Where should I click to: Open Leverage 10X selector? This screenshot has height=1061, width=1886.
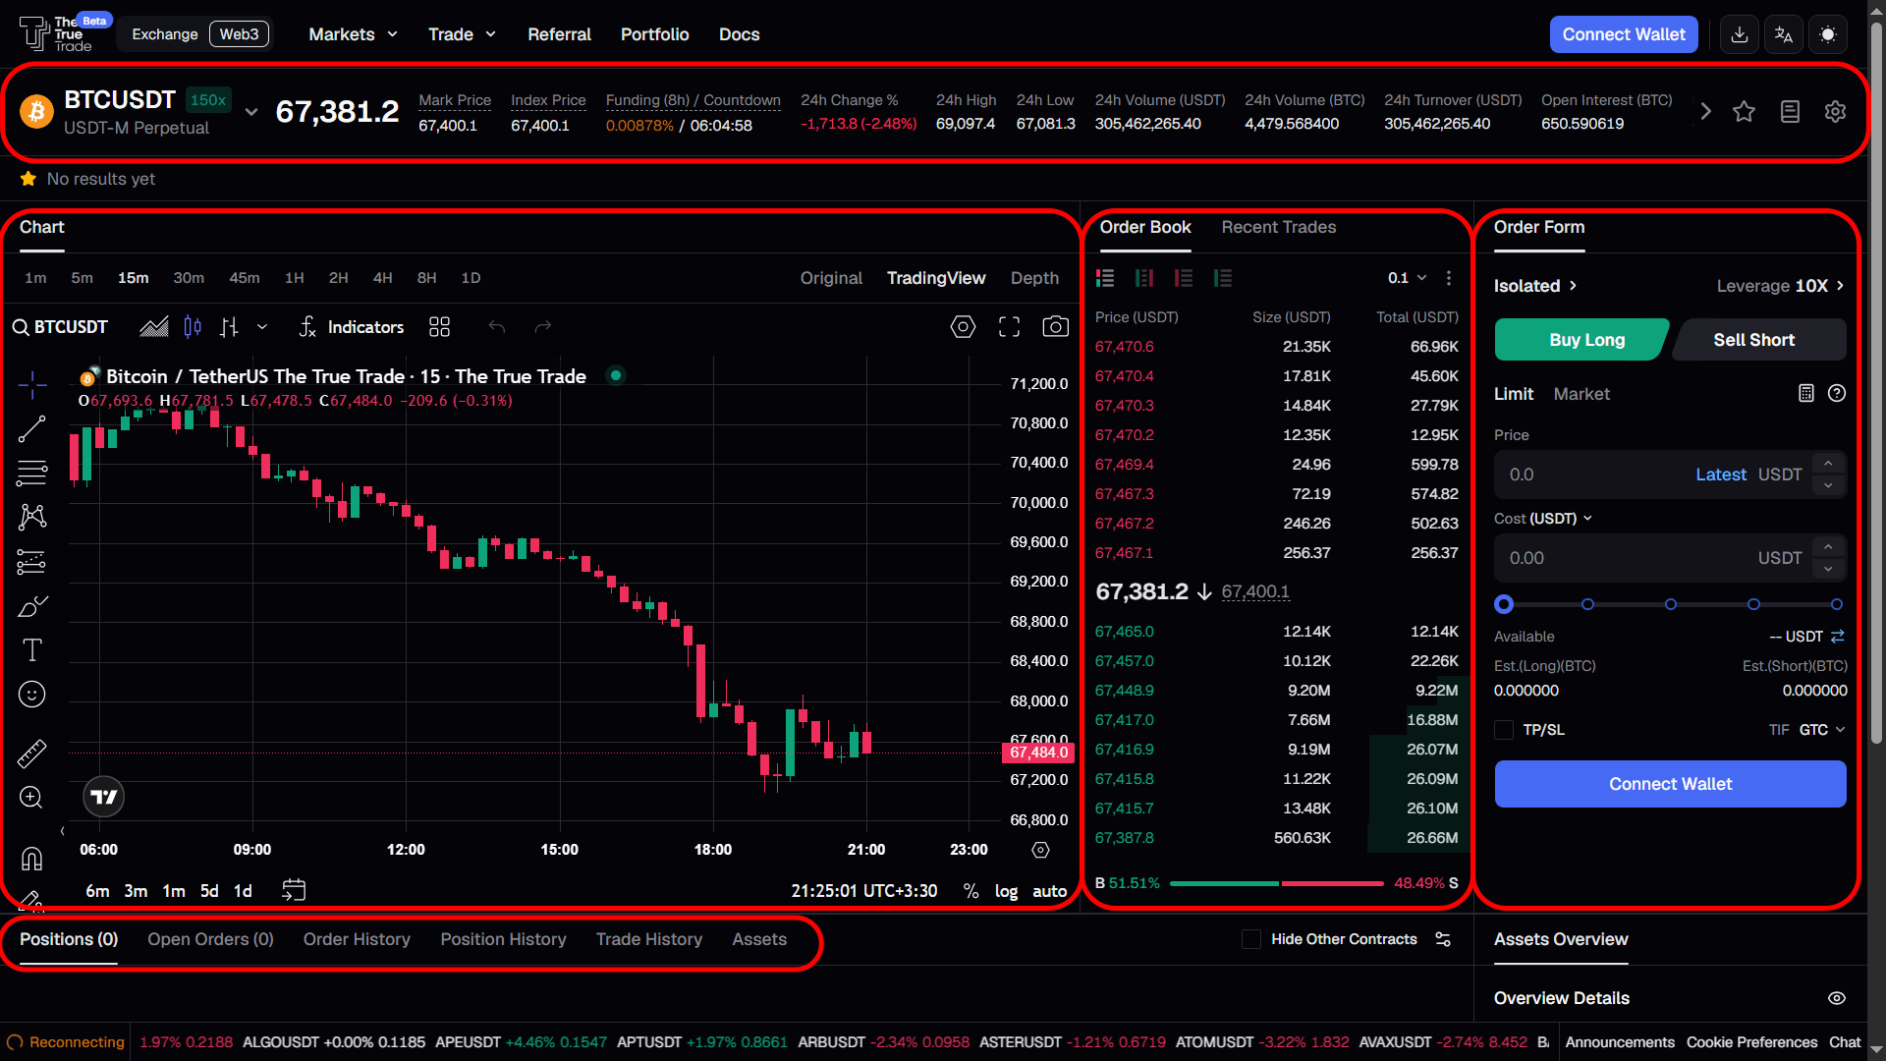tap(1780, 286)
